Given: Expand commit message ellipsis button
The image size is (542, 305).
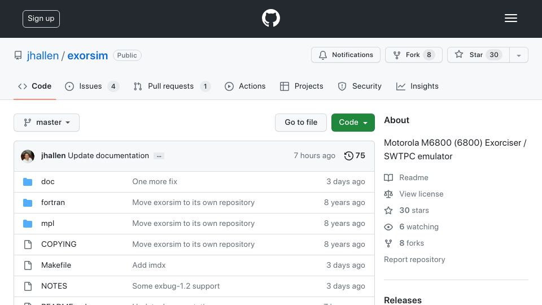Looking at the screenshot, I should tap(159, 156).
